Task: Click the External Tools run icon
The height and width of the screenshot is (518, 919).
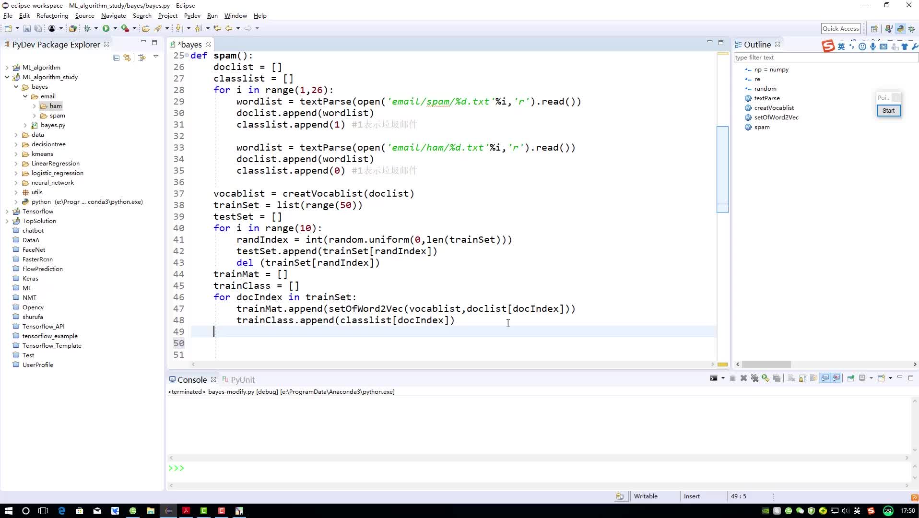Action: point(125,28)
